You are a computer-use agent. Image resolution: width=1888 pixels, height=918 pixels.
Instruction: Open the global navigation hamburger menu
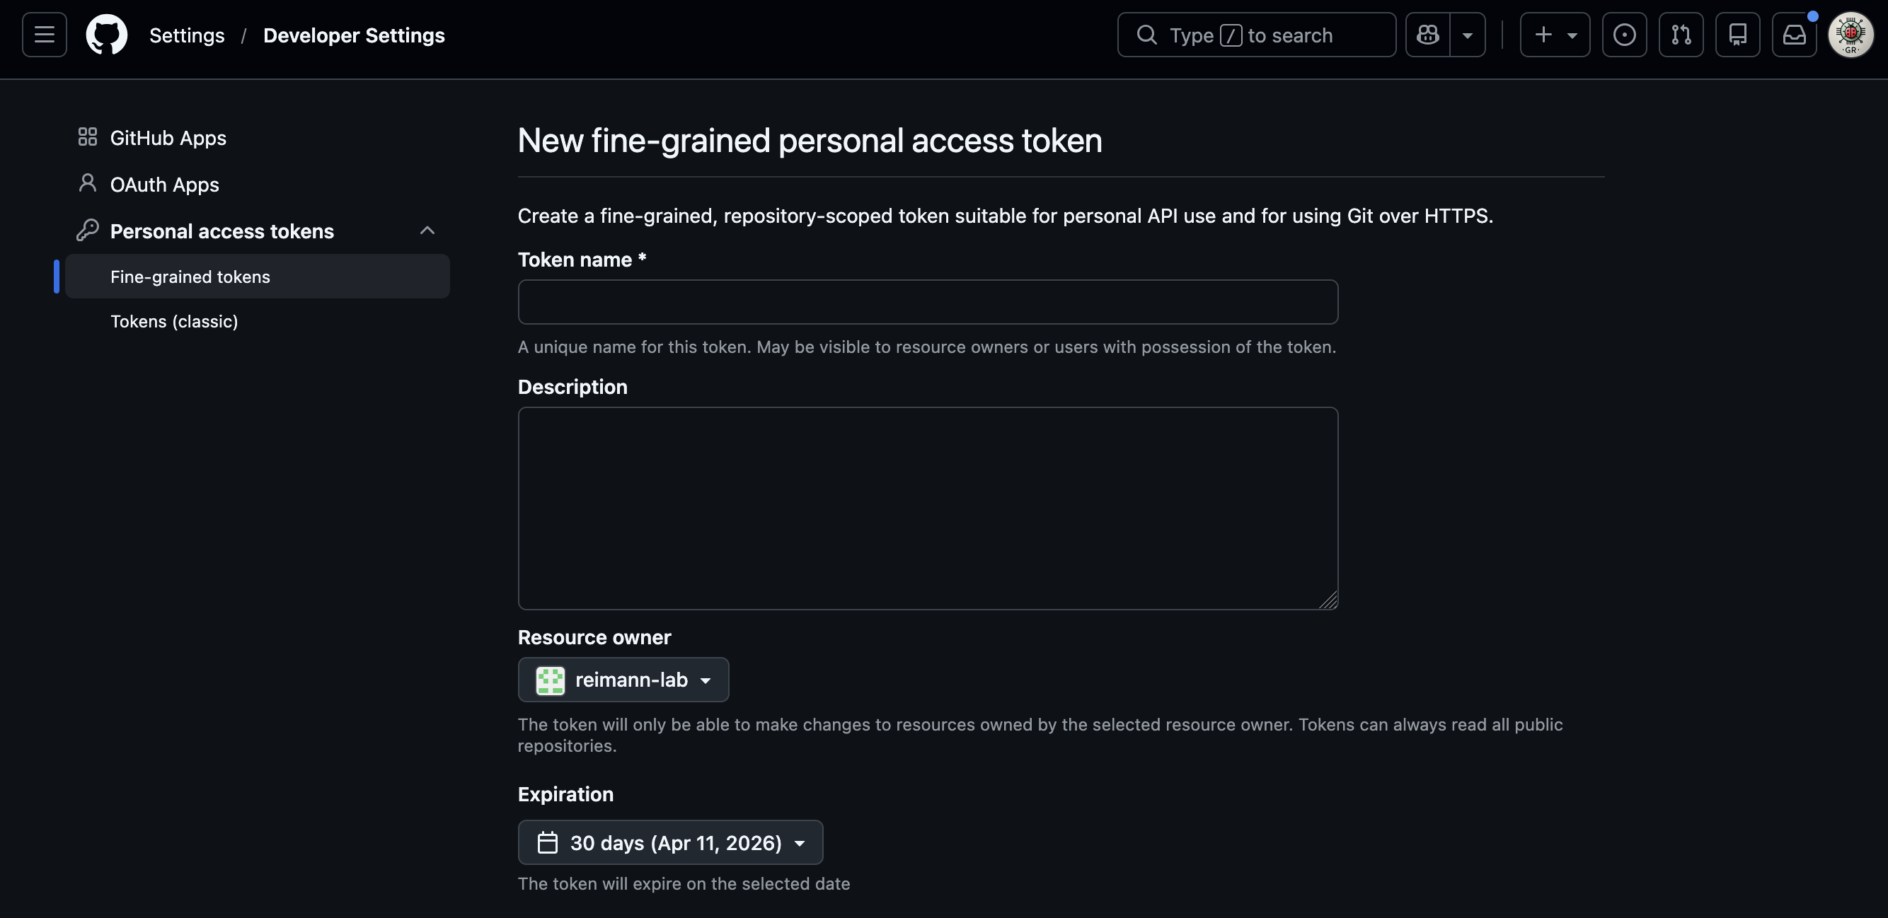(43, 35)
